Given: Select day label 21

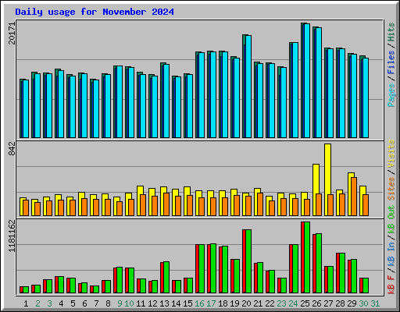Looking at the screenshot, I should click(x=258, y=303).
